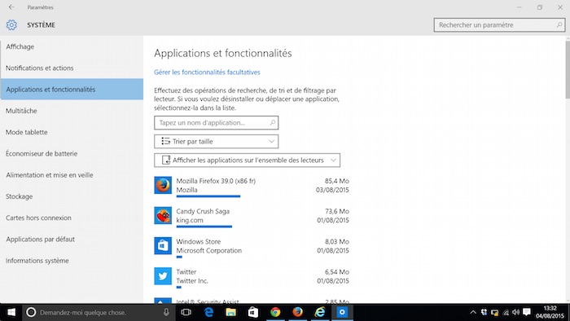
Task: Click the 03/08/2015 install date
Action: pyautogui.click(x=332, y=190)
